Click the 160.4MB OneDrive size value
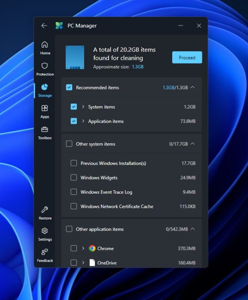Screen dimensions: 248x300 [187, 263]
